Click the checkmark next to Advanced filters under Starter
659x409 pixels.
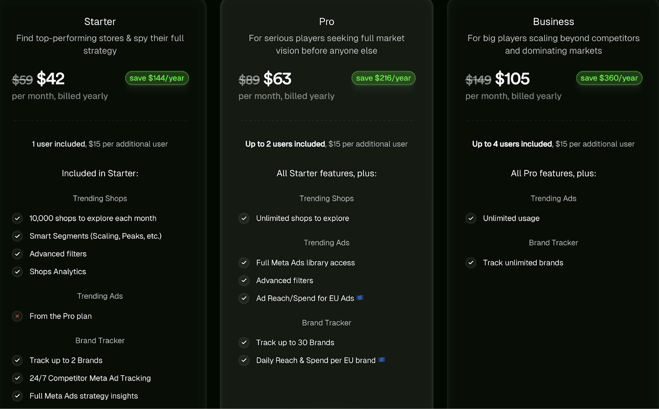click(x=17, y=254)
